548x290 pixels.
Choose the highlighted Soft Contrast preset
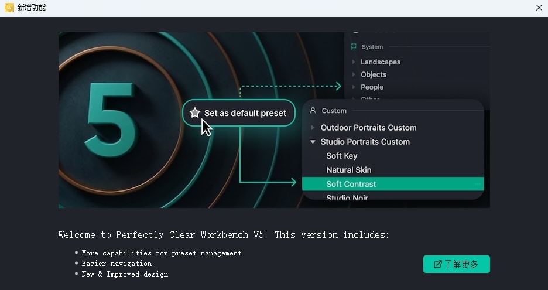351,184
